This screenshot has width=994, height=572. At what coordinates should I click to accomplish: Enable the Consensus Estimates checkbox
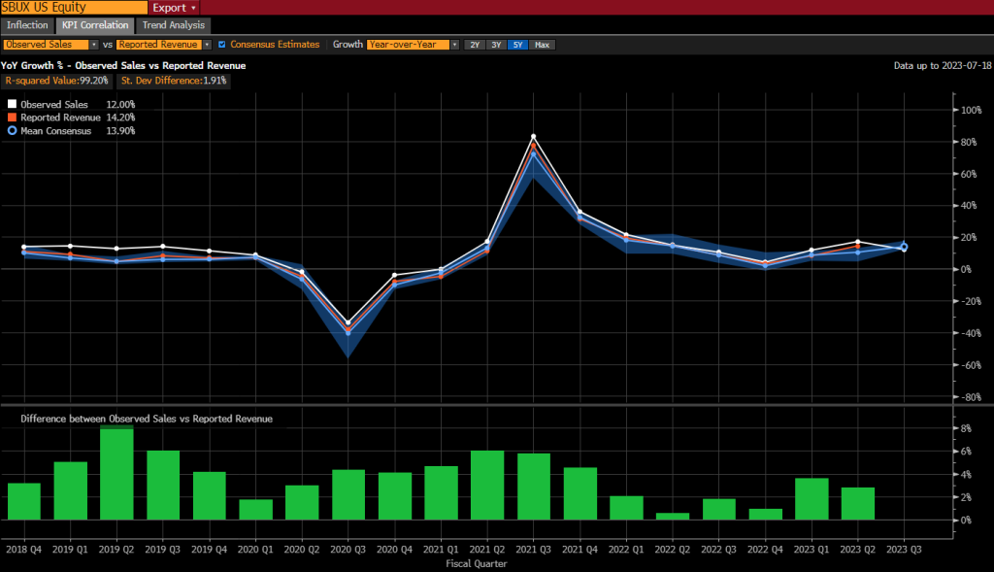click(222, 44)
